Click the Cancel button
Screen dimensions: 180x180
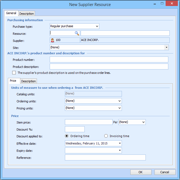pos(165,172)
